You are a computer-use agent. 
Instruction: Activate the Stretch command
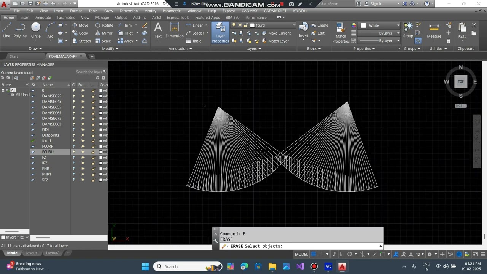[x=81, y=41]
